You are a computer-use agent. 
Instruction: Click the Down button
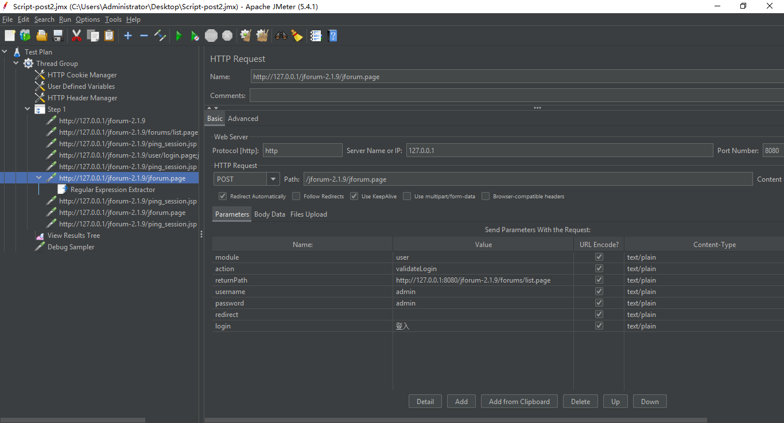(x=650, y=402)
